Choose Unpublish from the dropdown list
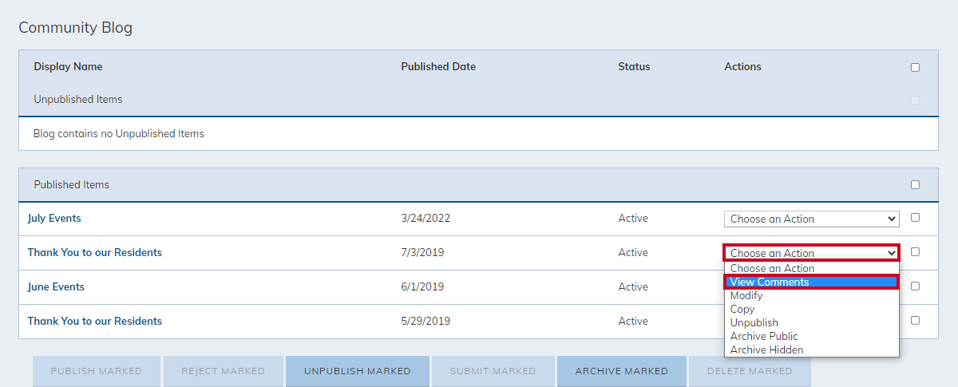Viewport: 958px width, 387px height. (x=811, y=322)
